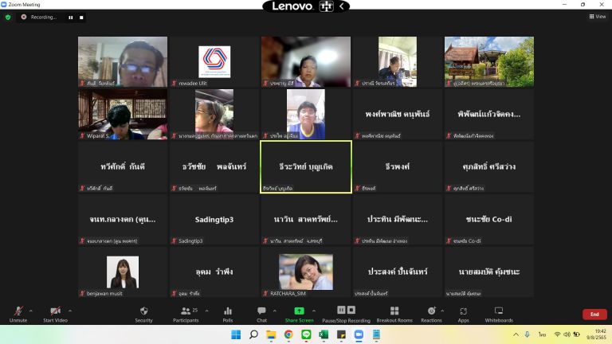Open the taskbar clock and date

pos(597,334)
